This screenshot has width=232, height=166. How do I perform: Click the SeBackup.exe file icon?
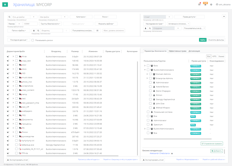click(20, 145)
